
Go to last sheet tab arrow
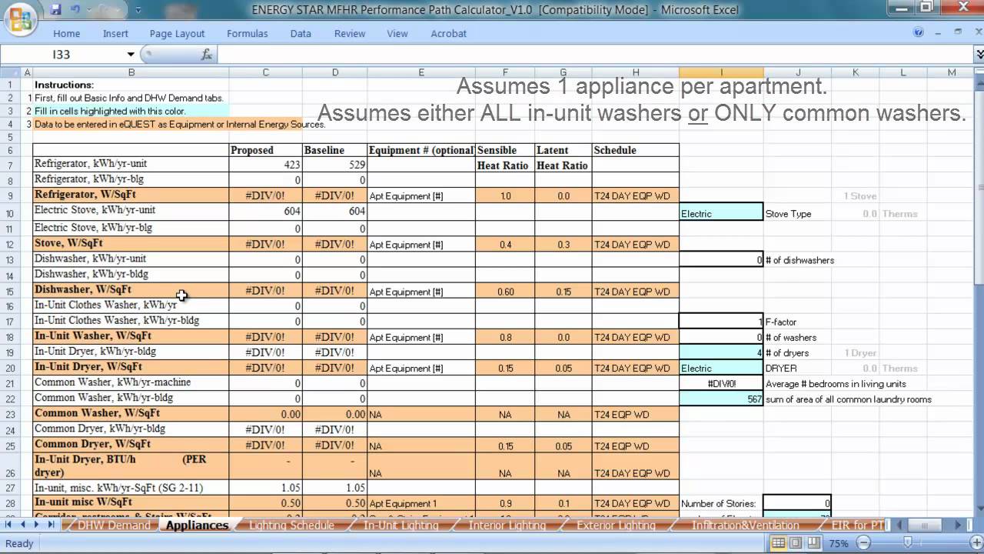point(52,525)
